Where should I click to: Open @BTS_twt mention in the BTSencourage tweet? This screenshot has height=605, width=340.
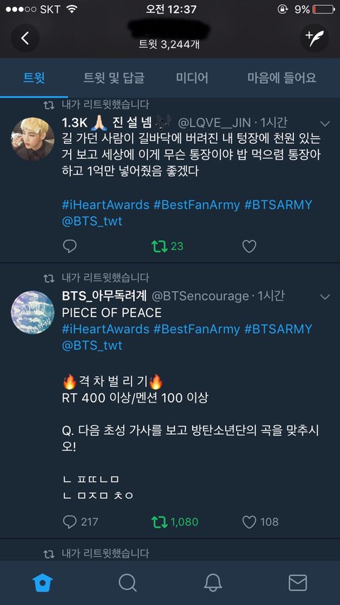click(x=92, y=345)
